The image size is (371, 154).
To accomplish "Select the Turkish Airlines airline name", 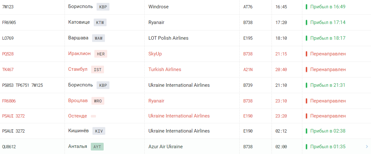I will click(x=165, y=69).
